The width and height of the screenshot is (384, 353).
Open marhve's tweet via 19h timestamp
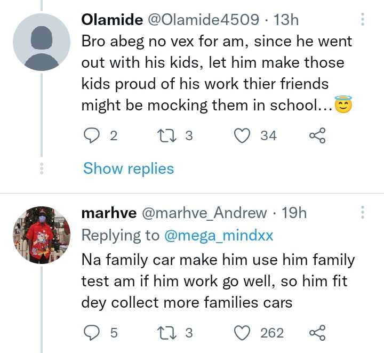coord(294,213)
